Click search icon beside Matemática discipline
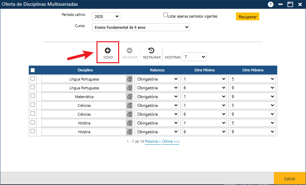Screen dimensions: 306x185 pos(130,97)
